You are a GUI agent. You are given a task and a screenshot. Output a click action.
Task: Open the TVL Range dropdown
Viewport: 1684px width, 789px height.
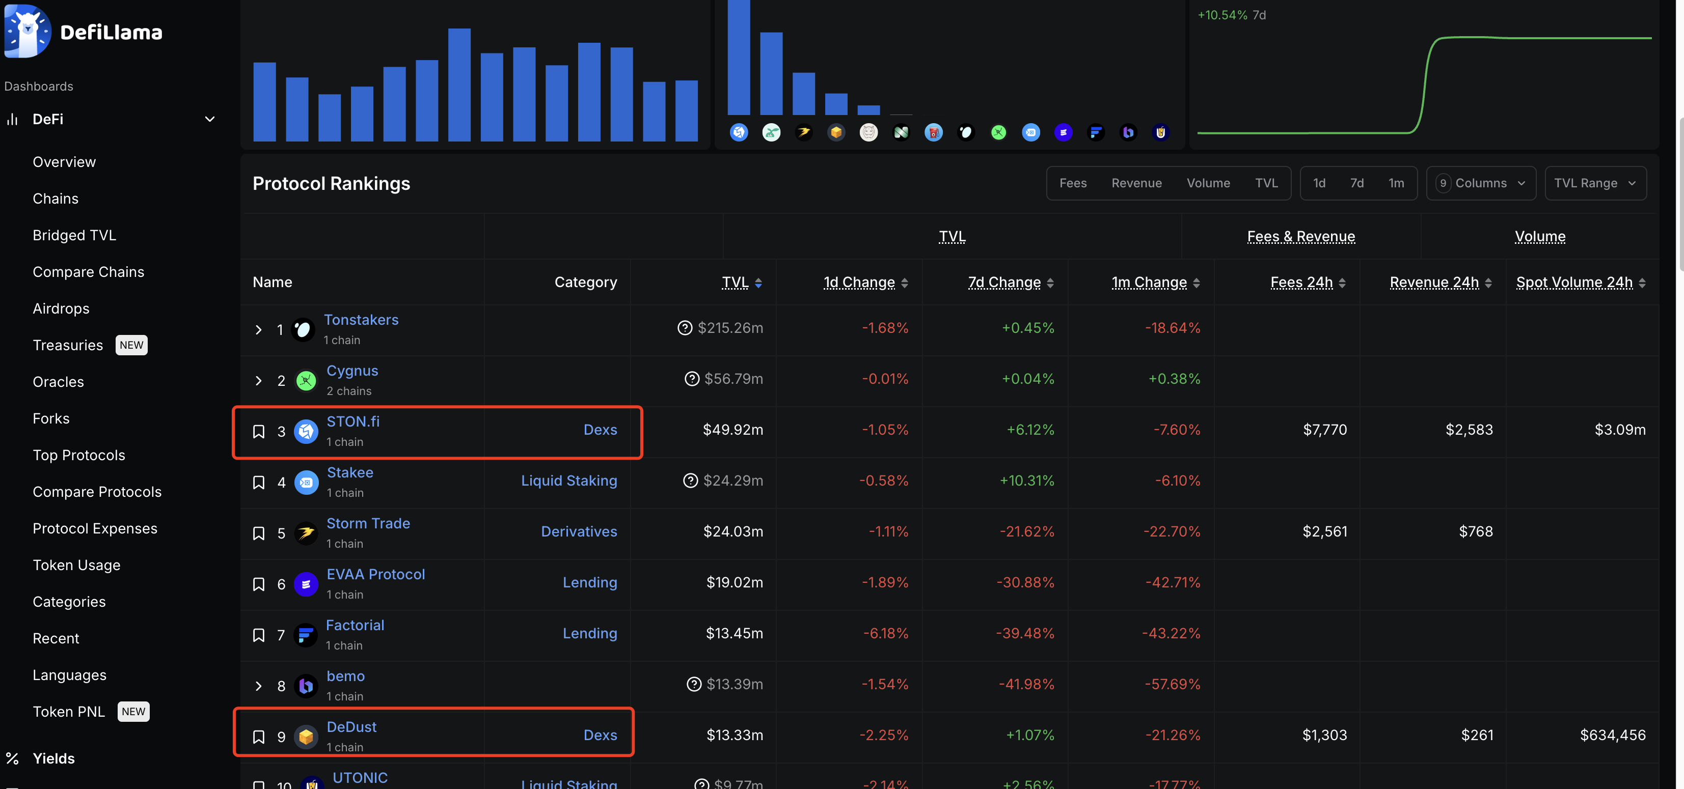[x=1595, y=184]
